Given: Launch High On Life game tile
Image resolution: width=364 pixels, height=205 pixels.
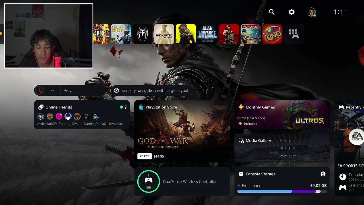Looking at the screenshot, I should (x=121, y=34).
